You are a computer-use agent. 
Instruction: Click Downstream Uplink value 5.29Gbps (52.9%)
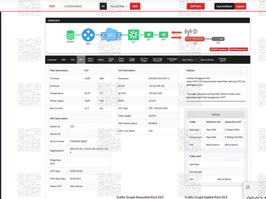coord(234,137)
